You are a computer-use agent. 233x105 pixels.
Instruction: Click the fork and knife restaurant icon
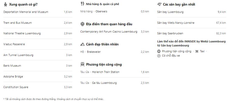point(82,4)
